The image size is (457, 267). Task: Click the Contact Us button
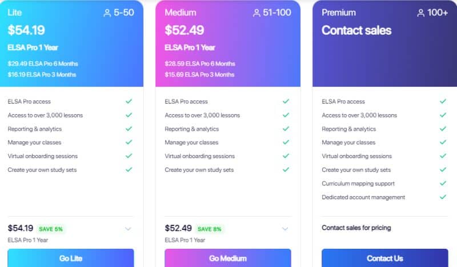click(384, 258)
